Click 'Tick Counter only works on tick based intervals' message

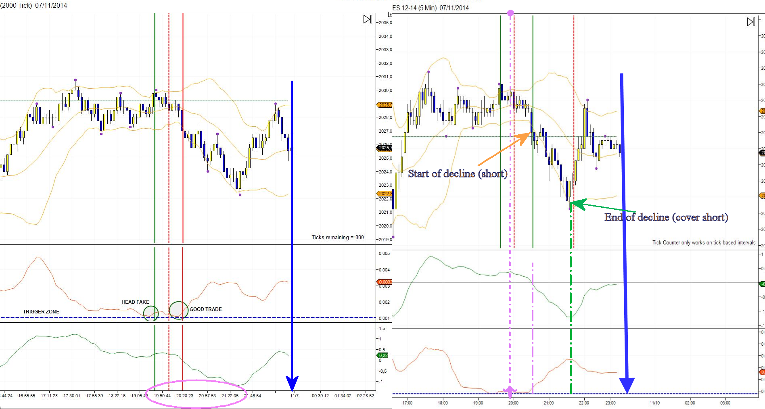click(704, 242)
